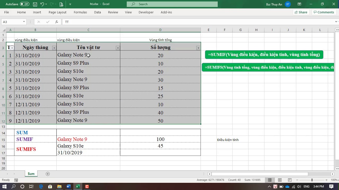Viewport: 339px width, 190px height.
Task: Click the Select All corner triangle
Action: pyautogui.click(x=3, y=30)
